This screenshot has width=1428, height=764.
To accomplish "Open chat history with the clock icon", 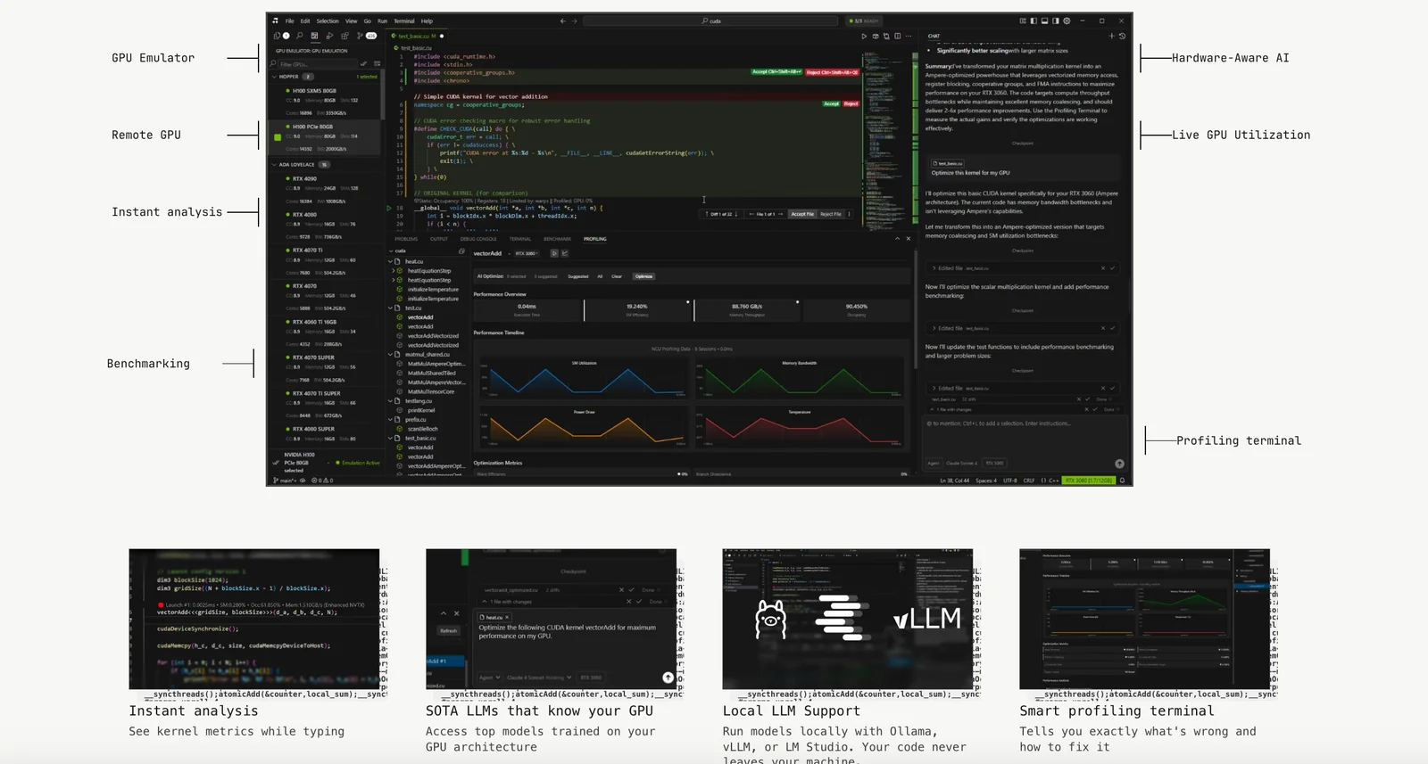I will 1122,37.
